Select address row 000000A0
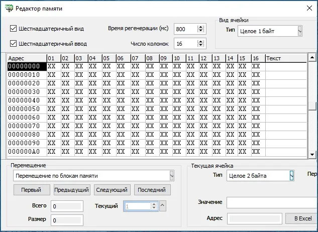The image size is (318, 232). pos(27,152)
